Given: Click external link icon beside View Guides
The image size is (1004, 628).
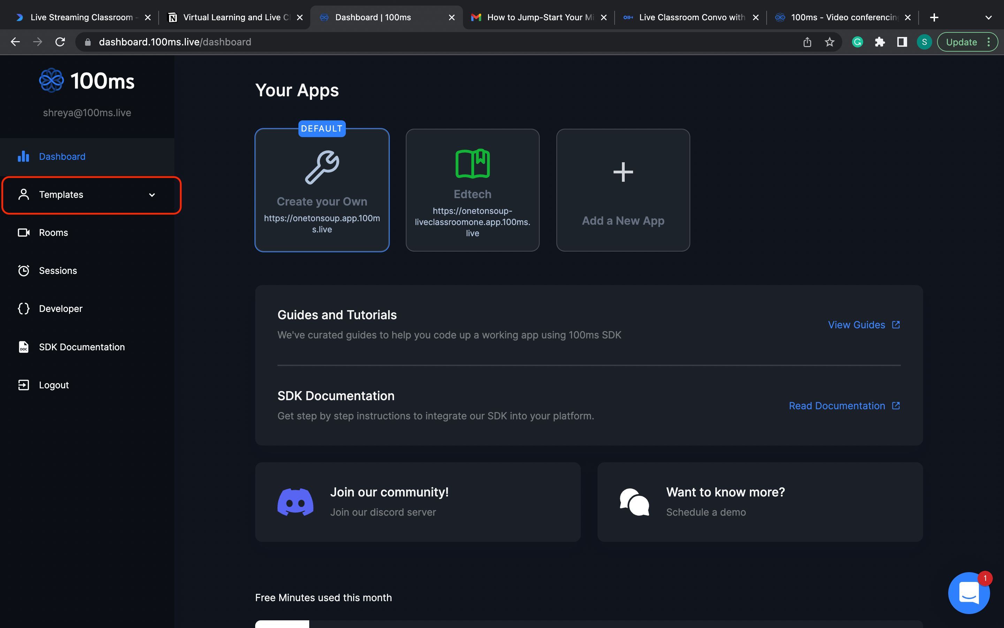Looking at the screenshot, I should click(x=896, y=325).
